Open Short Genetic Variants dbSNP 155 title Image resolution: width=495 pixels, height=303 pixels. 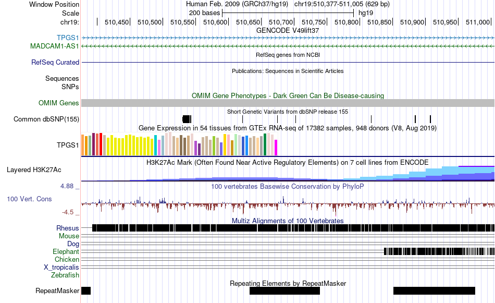click(x=288, y=112)
